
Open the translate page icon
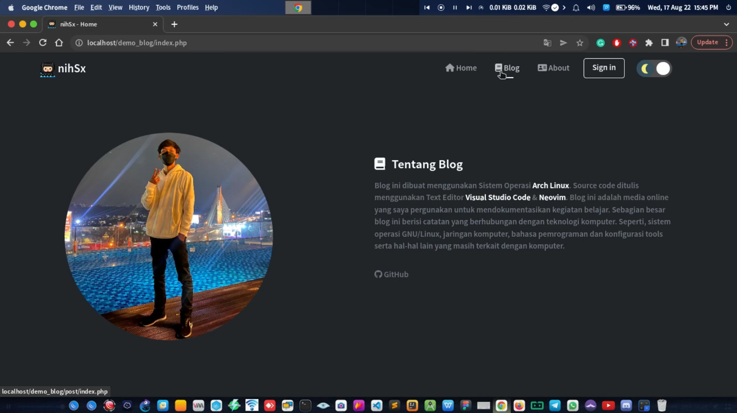[x=547, y=43]
